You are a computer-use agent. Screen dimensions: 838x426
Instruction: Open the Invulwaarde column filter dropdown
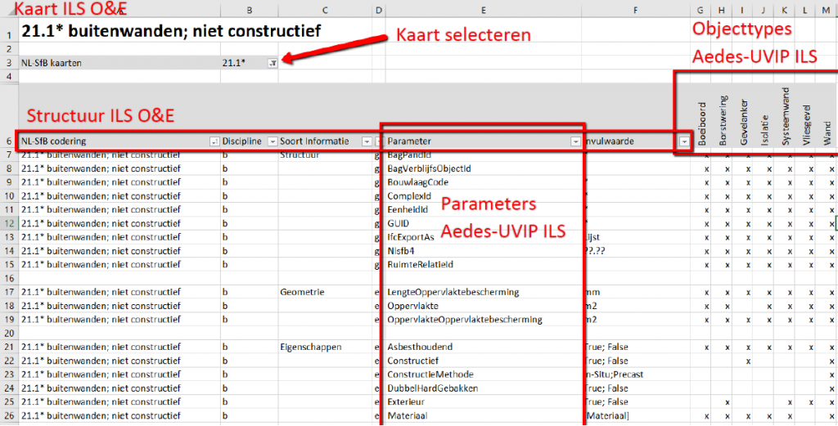(684, 141)
